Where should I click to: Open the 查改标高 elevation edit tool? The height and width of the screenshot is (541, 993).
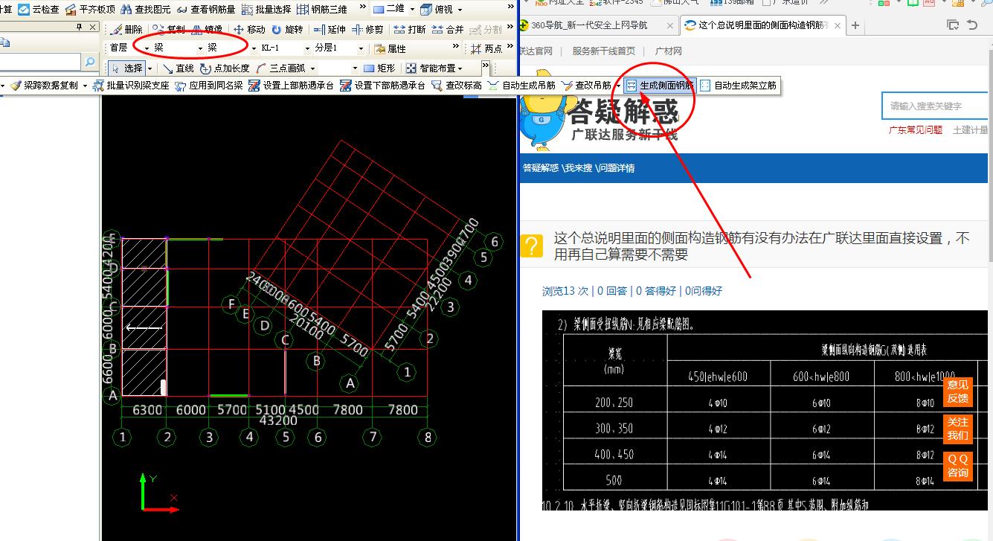(x=456, y=86)
